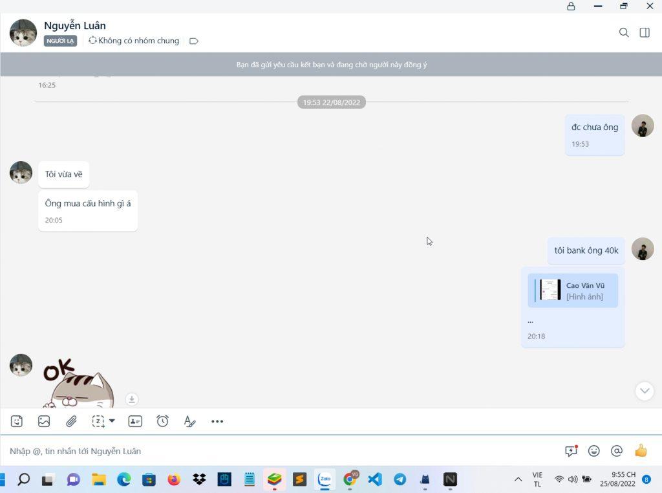Click the send image icon
The height and width of the screenshot is (493, 662).
pyautogui.click(x=44, y=421)
